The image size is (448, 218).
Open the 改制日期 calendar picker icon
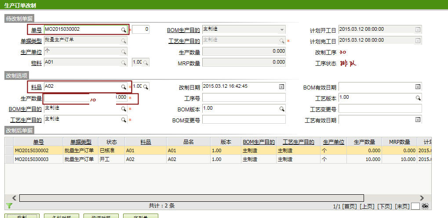point(281,86)
